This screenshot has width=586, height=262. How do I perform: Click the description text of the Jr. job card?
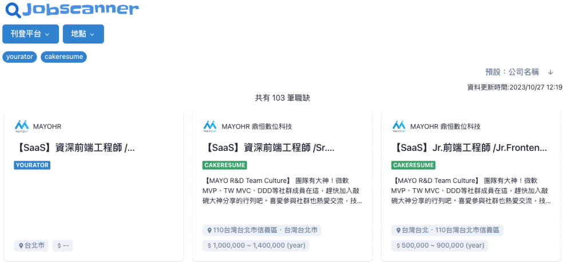click(x=471, y=190)
